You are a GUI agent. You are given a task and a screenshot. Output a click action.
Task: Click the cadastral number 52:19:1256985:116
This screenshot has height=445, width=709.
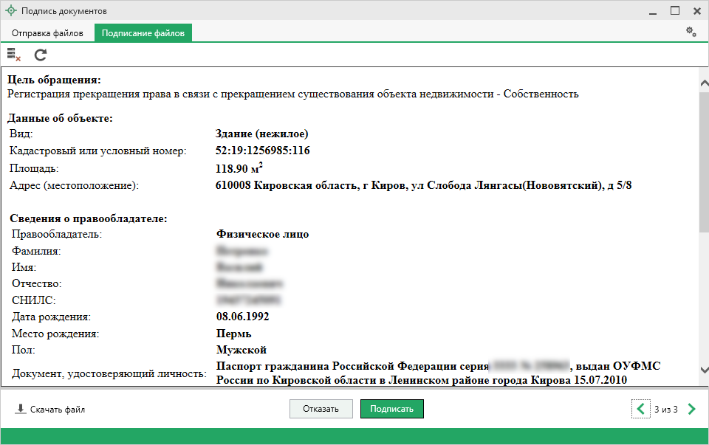pyautogui.click(x=262, y=151)
